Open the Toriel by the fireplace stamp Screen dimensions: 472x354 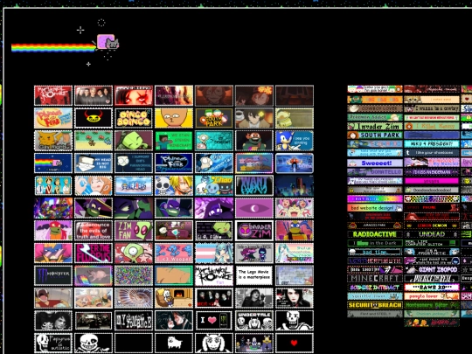coord(174,298)
